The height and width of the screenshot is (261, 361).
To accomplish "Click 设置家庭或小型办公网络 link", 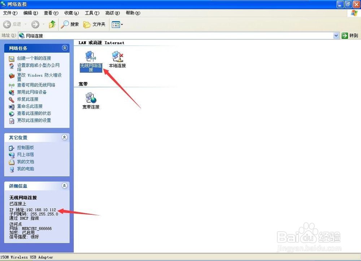I will point(39,67).
